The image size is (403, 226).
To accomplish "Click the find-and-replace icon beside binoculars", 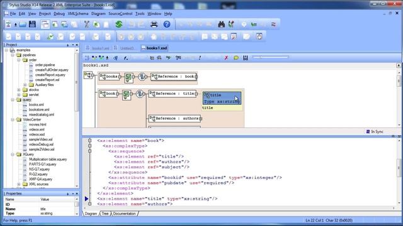I will [231, 24].
